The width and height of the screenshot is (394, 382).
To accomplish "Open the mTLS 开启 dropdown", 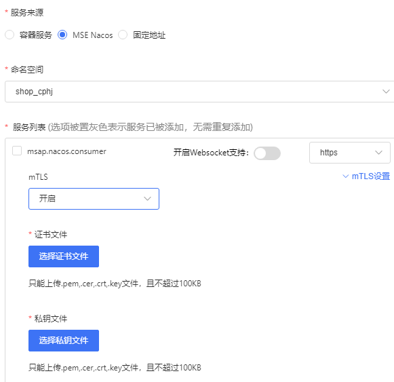I will (x=94, y=199).
